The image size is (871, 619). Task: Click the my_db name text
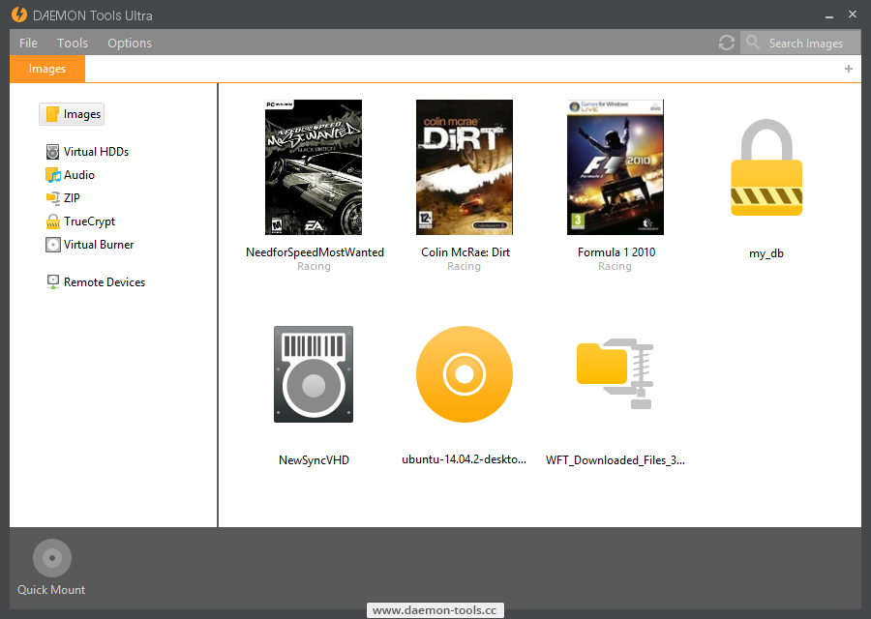[766, 253]
